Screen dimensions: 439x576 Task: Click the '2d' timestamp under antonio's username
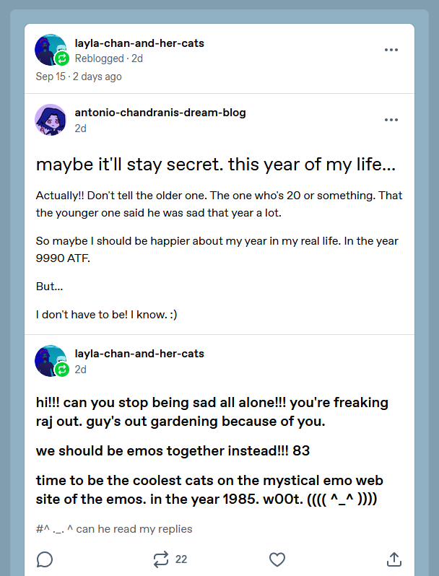80,128
